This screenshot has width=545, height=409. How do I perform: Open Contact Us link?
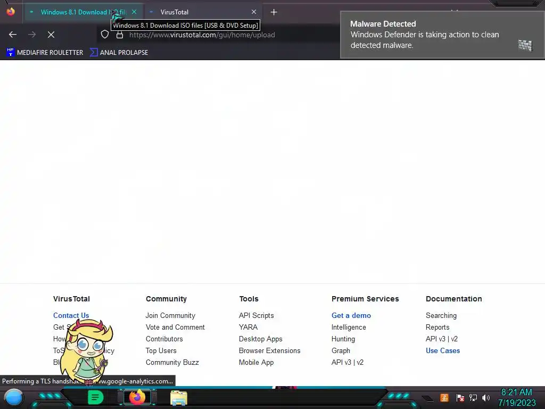coord(71,315)
